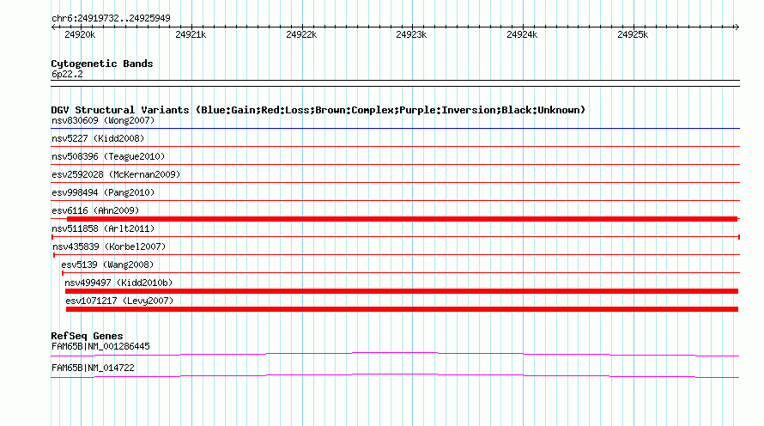Click variant label nsv508396 (Teague2010)

pyautogui.click(x=108, y=156)
